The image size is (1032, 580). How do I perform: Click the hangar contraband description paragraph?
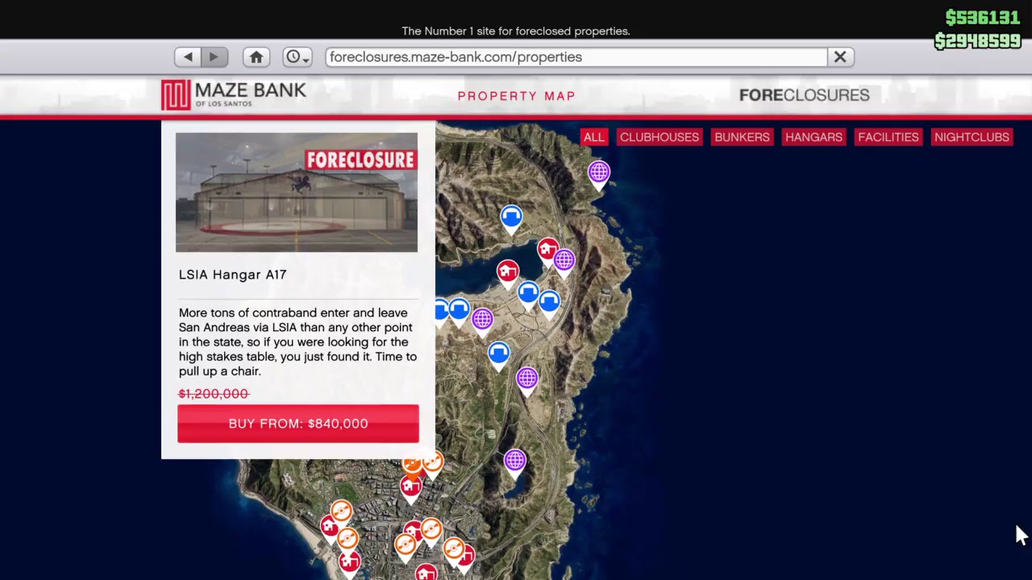298,342
